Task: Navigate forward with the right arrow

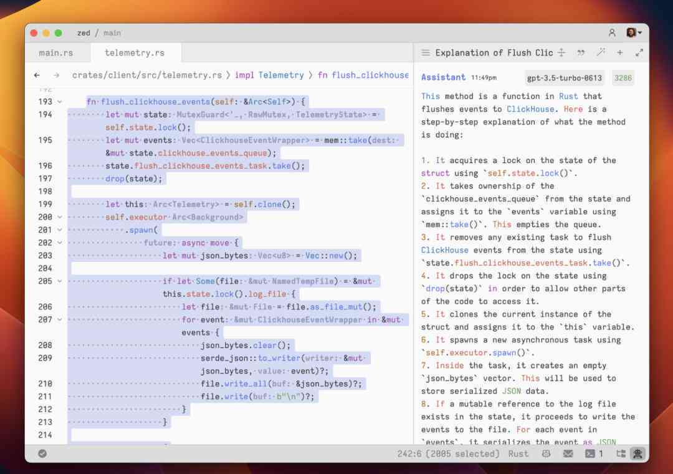Action: tap(56, 75)
